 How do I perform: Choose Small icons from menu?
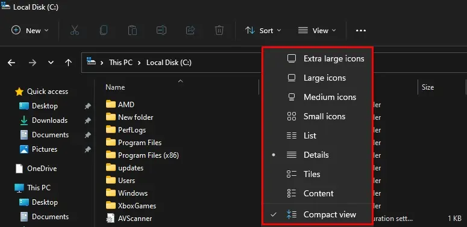click(318, 116)
